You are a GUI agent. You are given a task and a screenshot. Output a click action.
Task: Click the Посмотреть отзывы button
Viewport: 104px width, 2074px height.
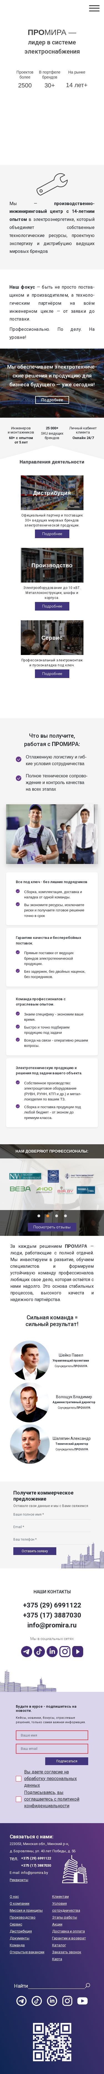52,1227
